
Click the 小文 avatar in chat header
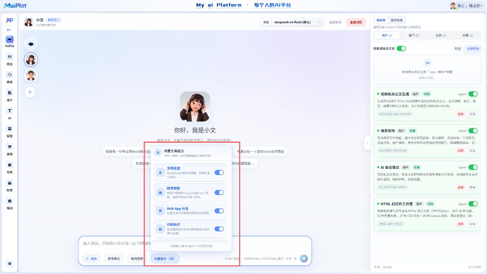(29, 22)
